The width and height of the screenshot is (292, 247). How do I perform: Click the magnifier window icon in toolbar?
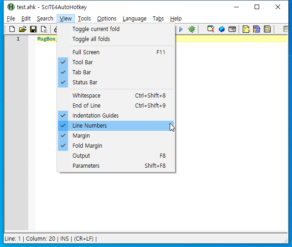211,29
